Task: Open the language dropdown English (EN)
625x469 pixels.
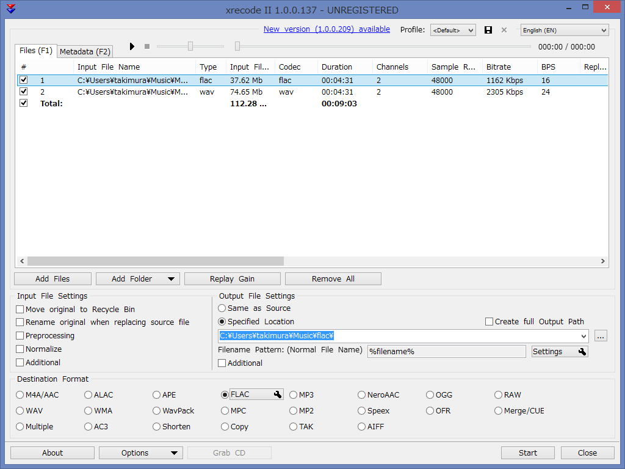Action: (x=565, y=31)
